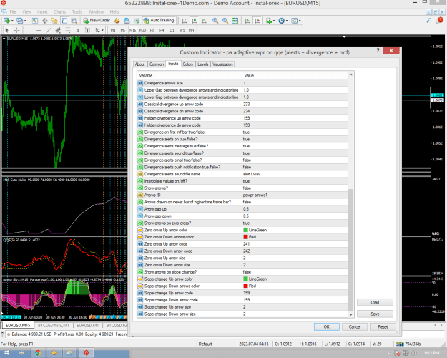Open Chrome from the Windows taskbar
Image resolution: width=447 pixels, height=358 pixels.
(38, 353)
